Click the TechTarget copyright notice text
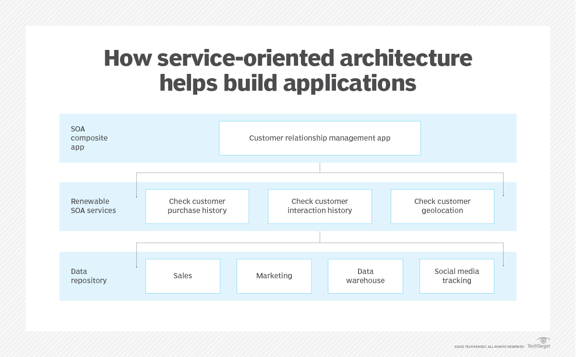 (489, 346)
